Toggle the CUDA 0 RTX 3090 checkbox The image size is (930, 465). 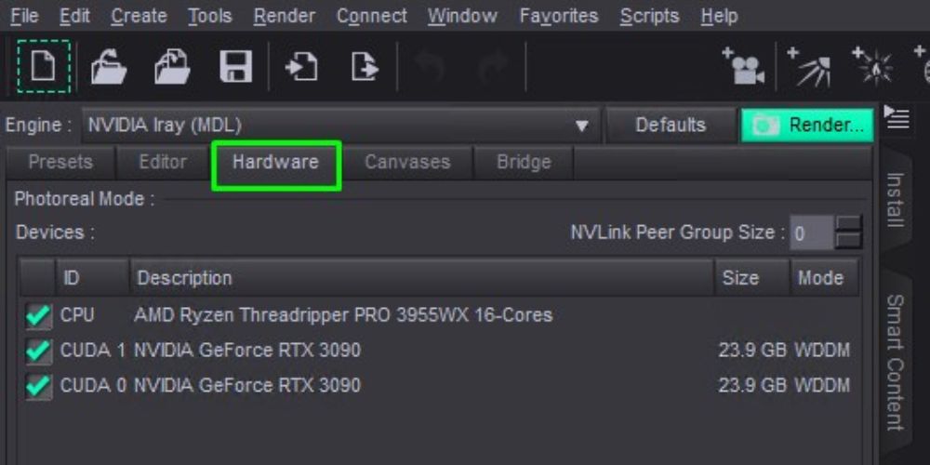[38, 387]
